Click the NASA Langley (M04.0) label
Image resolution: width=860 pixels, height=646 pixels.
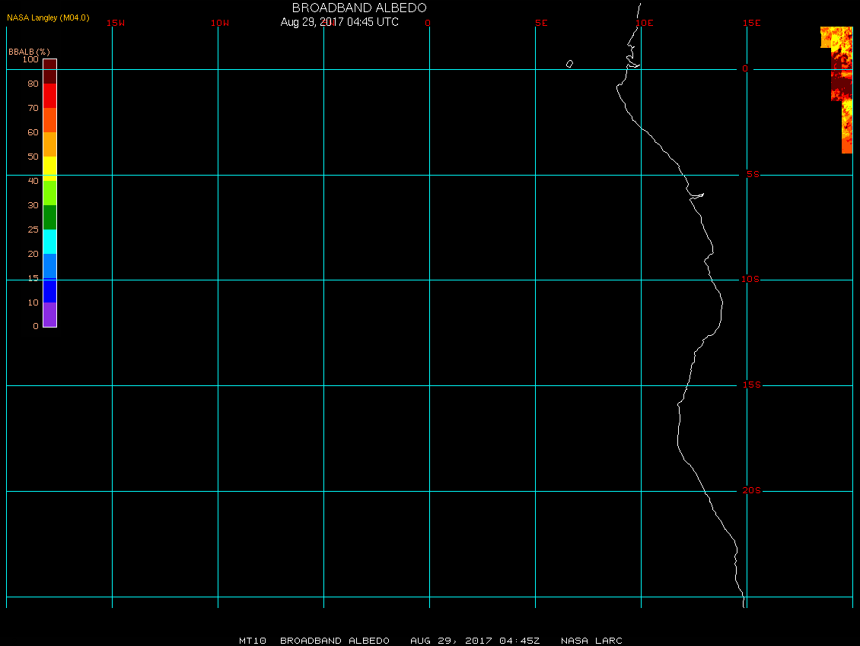pyautogui.click(x=48, y=17)
